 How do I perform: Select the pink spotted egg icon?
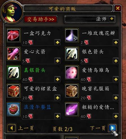click(72, 72)
